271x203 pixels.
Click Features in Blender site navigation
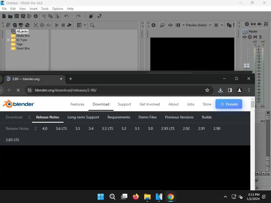[x=77, y=104]
